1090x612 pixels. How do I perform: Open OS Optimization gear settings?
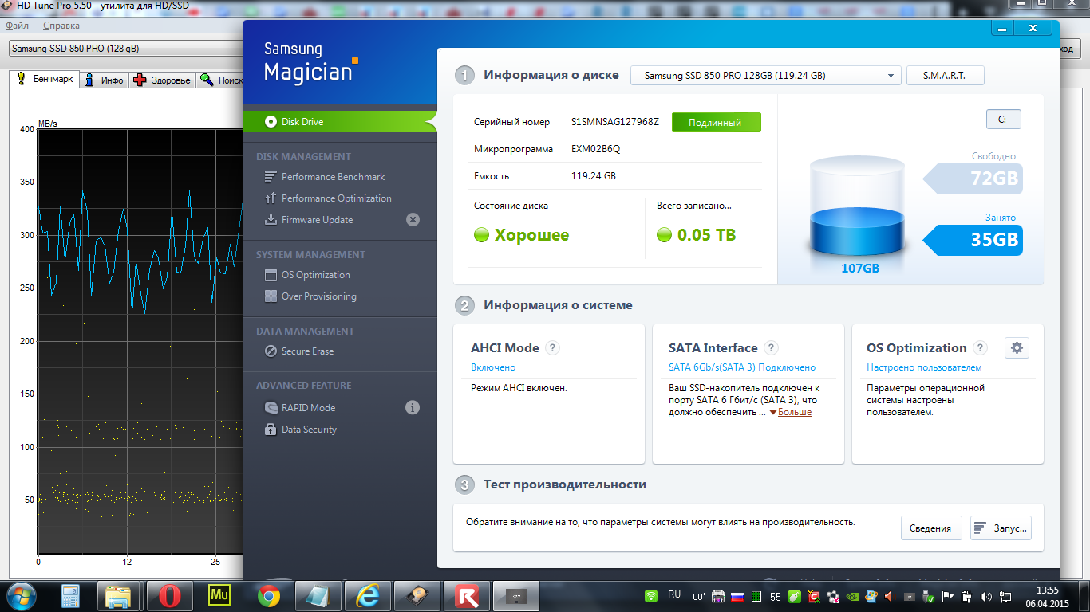[1017, 347]
